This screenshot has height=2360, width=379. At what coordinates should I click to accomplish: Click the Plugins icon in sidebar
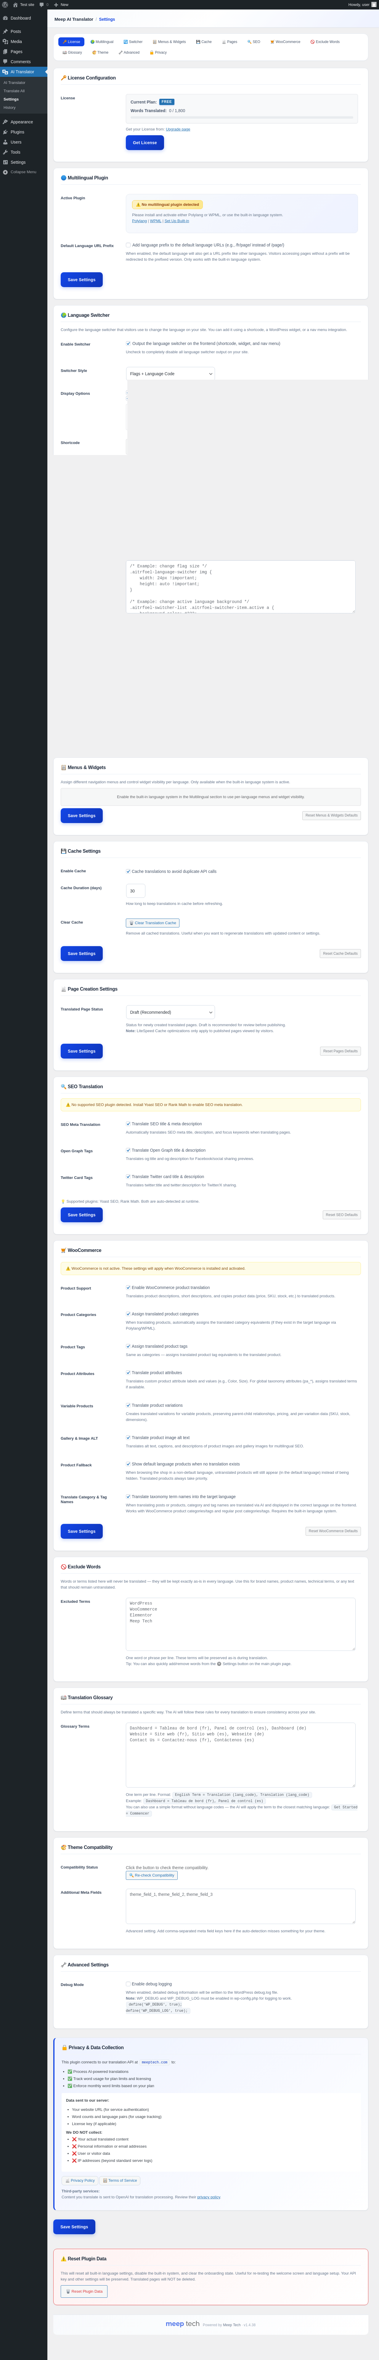click(6, 132)
